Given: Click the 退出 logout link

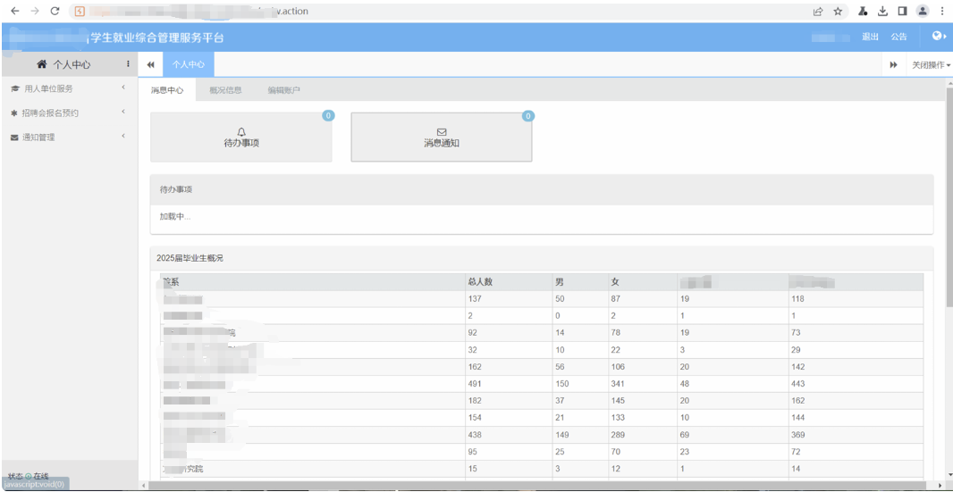Looking at the screenshot, I should (x=871, y=37).
